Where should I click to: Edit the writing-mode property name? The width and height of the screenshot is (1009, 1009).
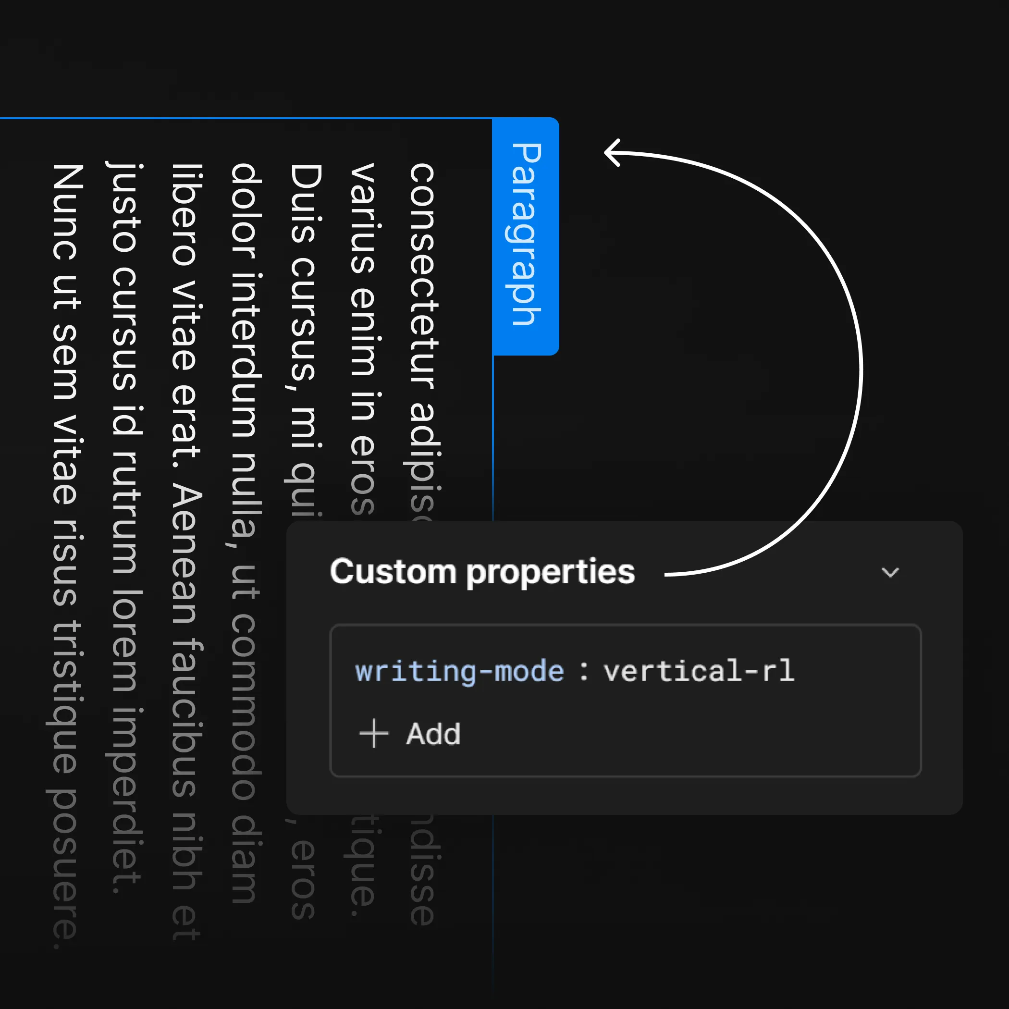click(459, 671)
